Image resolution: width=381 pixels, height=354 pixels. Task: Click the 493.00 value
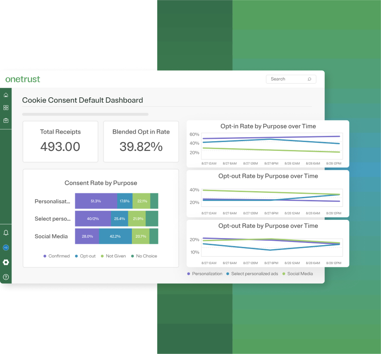(60, 147)
